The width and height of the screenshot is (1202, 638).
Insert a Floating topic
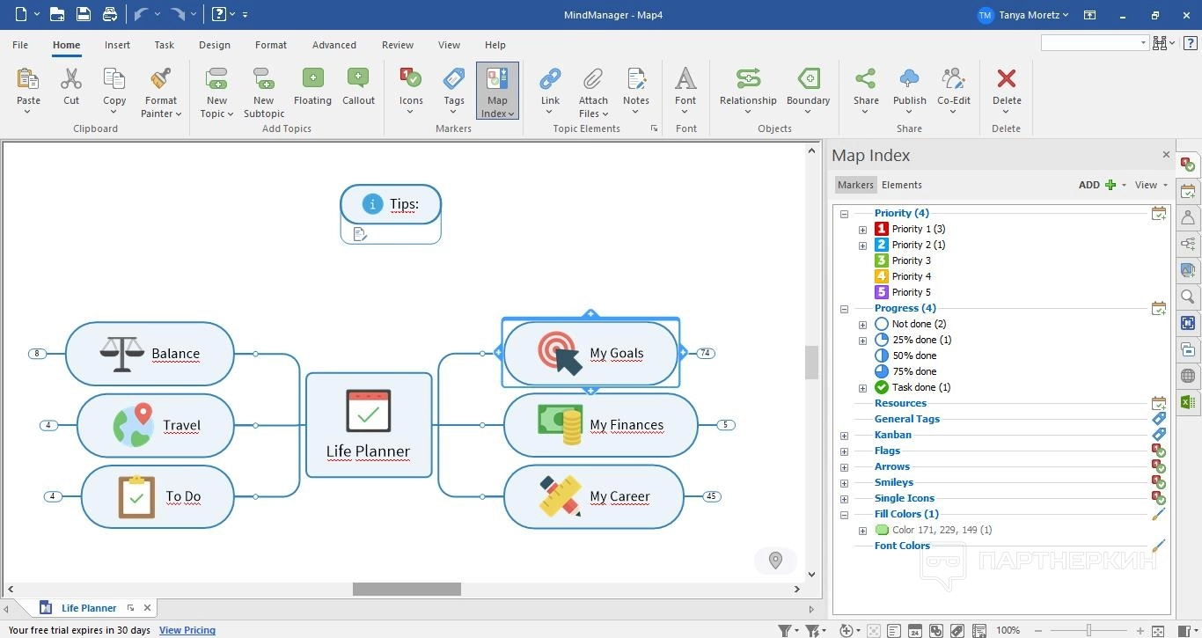[312, 79]
